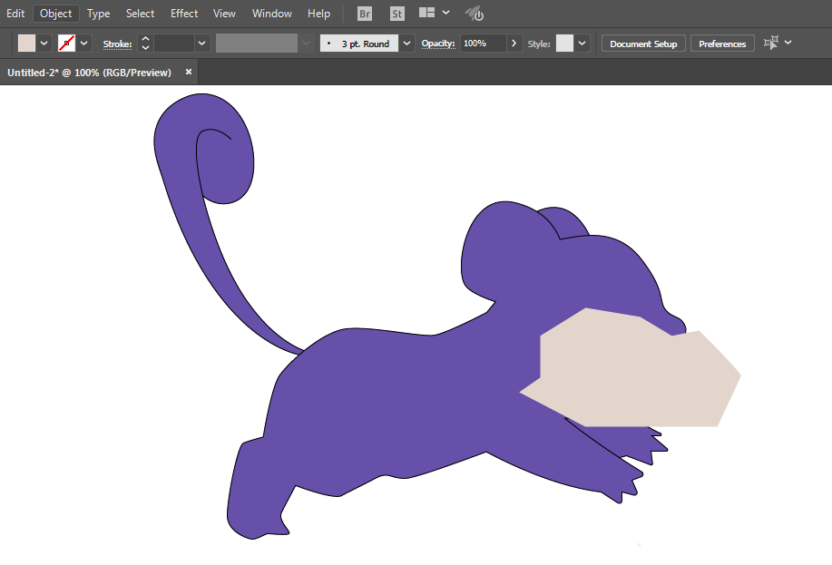The height and width of the screenshot is (565, 832).
Task: Open the Help menu
Action: click(x=318, y=14)
